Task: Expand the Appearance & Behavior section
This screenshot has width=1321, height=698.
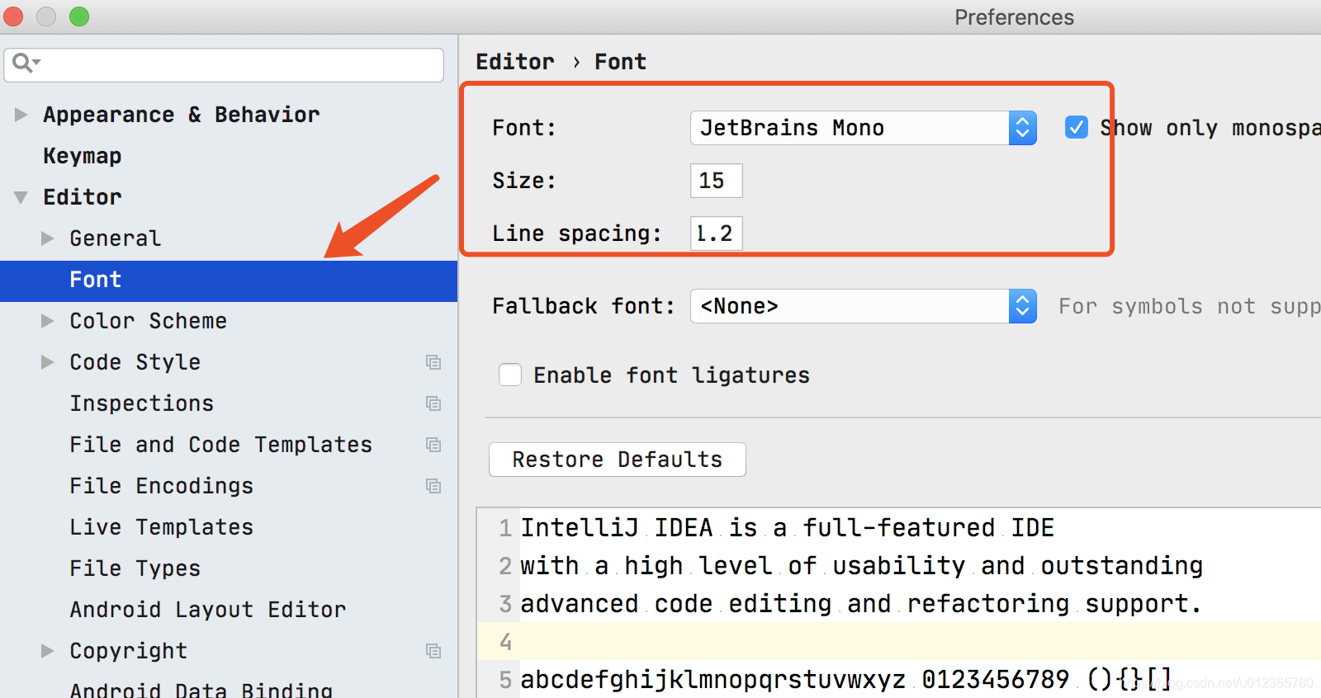Action: 21,115
